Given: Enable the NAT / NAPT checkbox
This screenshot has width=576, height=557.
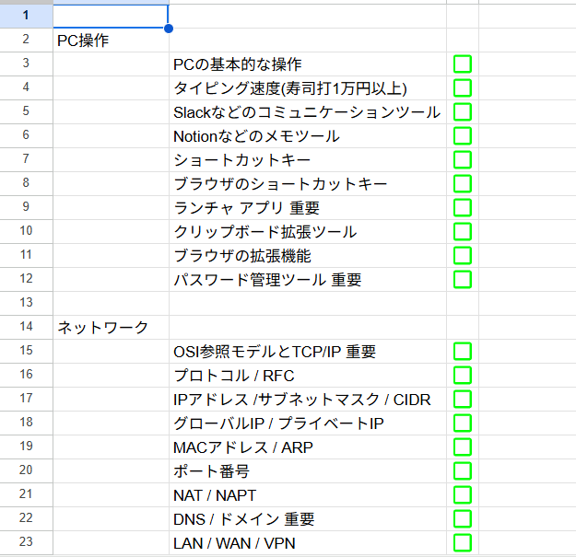Looking at the screenshot, I should coord(463,494).
